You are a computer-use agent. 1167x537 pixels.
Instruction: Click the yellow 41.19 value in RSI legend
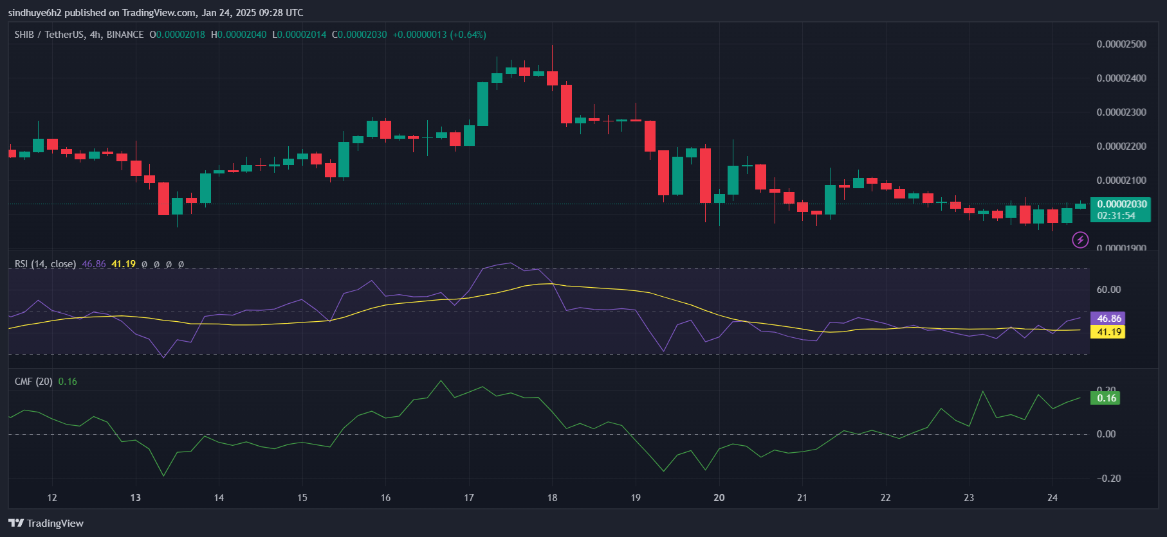(124, 264)
